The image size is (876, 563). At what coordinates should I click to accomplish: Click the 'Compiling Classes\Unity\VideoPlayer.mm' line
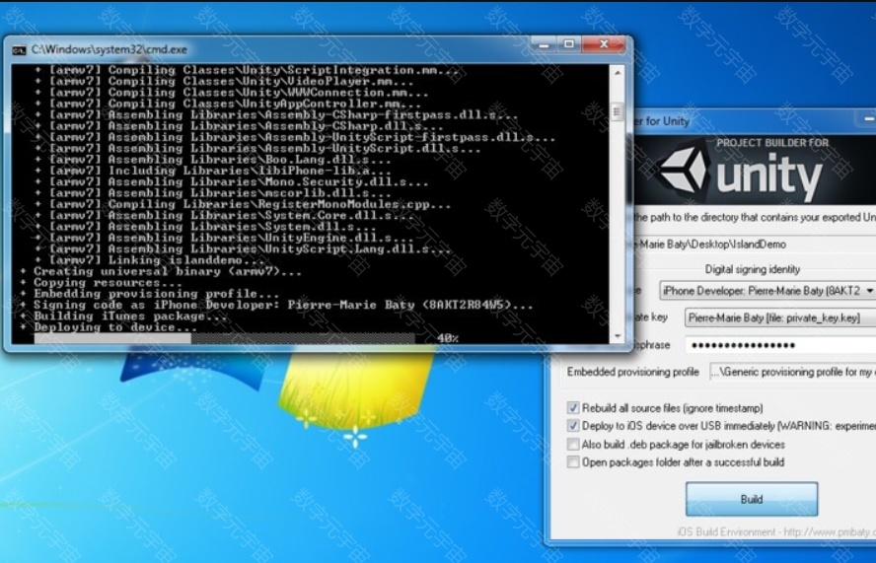(x=224, y=82)
